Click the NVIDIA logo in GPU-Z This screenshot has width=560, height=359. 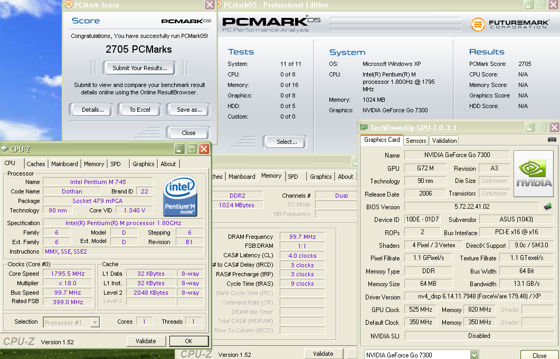[534, 174]
